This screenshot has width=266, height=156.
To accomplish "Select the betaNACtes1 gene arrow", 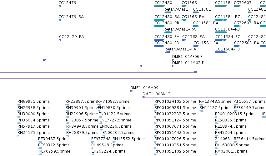I will coord(168,12).
